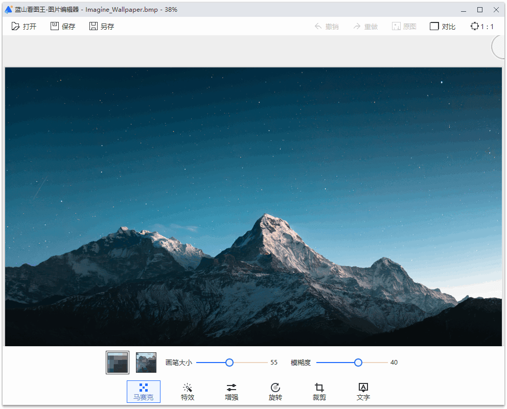Choose the blur mosaic style thumbnail
This screenshot has width=507, height=409.
click(146, 363)
